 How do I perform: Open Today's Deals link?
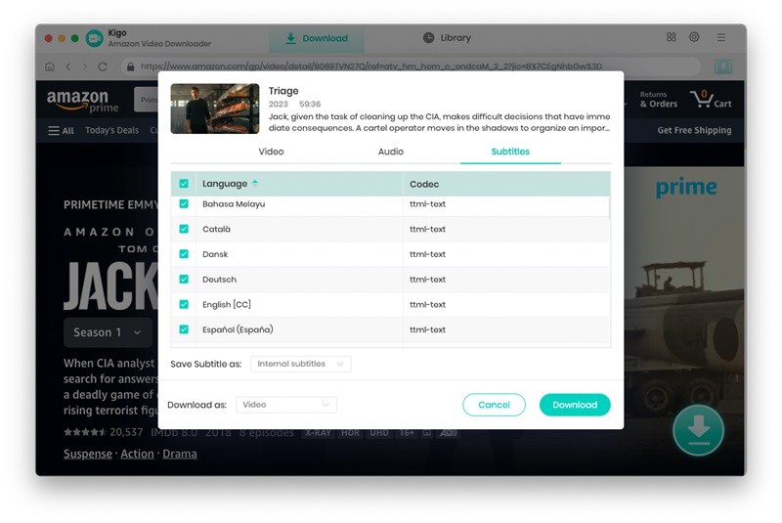[111, 131]
